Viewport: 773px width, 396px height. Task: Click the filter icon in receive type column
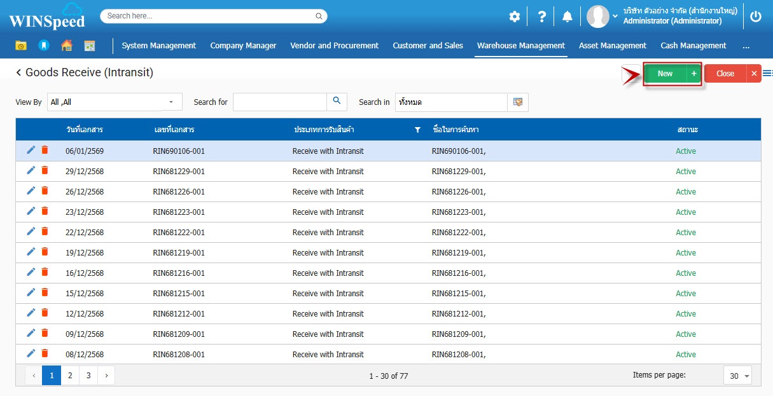(417, 130)
